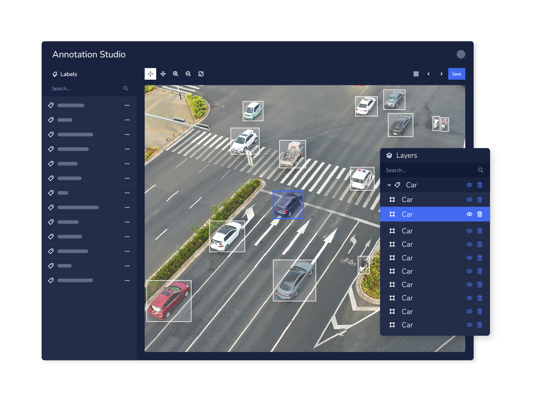
Task: Click the zoom in magnifier icon
Action: tap(176, 74)
